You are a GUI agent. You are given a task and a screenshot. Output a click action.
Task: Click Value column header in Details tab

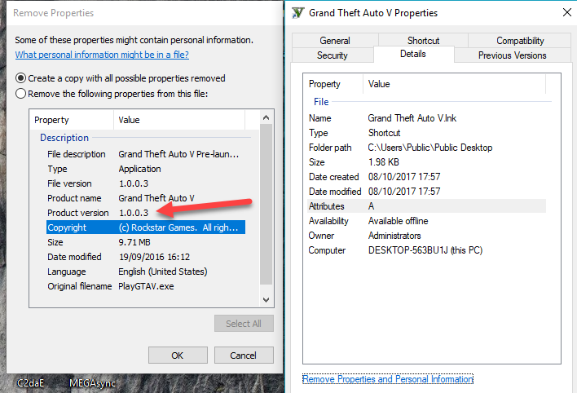tap(454, 84)
